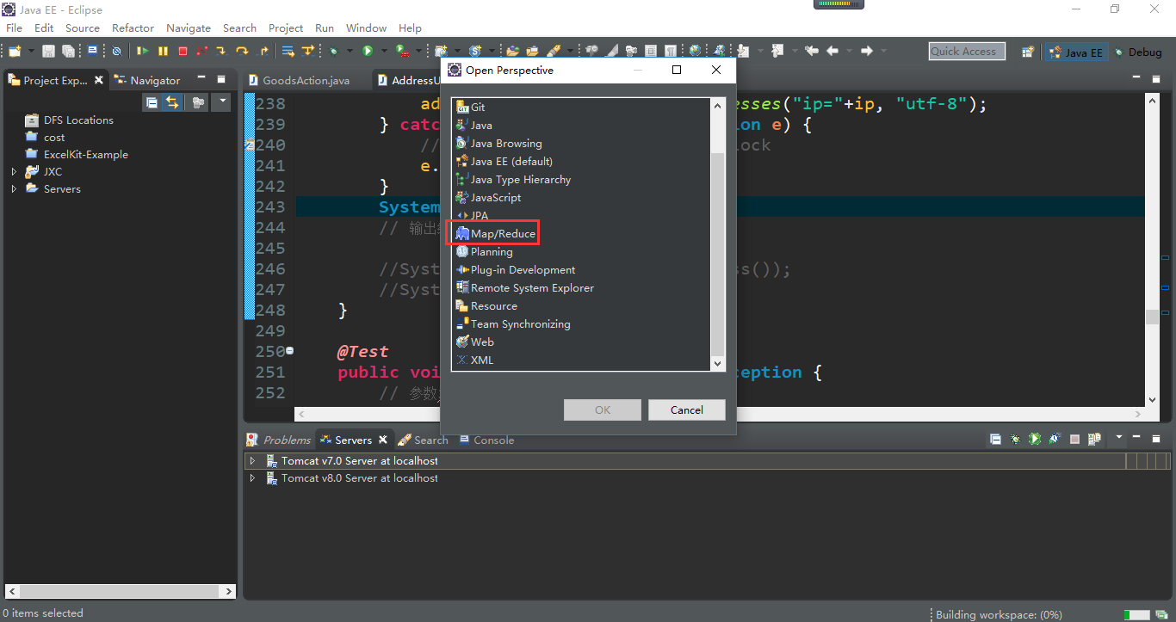Click the OK button in dialog
Viewport: 1176px width, 622px height.
(603, 410)
